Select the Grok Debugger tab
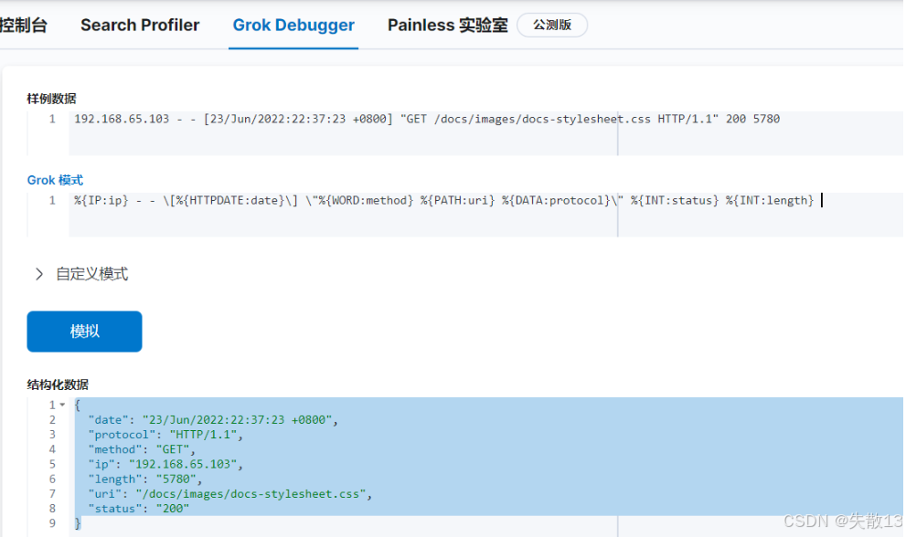The width and height of the screenshot is (906, 537). (x=293, y=25)
